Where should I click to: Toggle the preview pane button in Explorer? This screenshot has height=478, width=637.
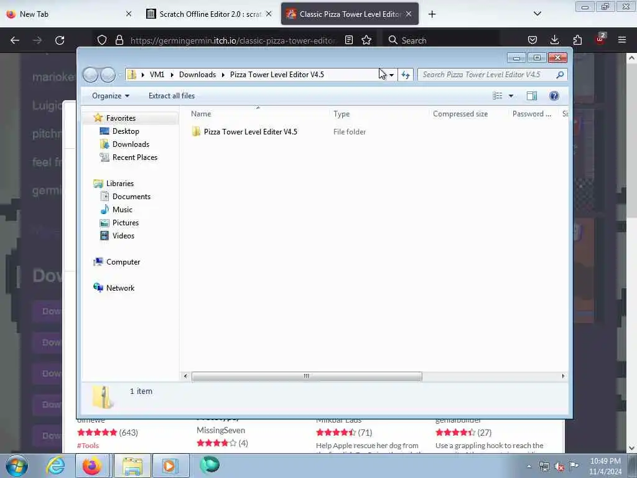pyautogui.click(x=532, y=96)
